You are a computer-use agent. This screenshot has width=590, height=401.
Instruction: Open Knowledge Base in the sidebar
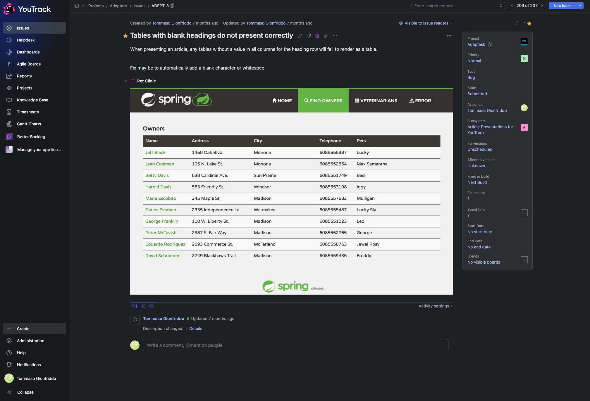pyautogui.click(x=32, y=100)
